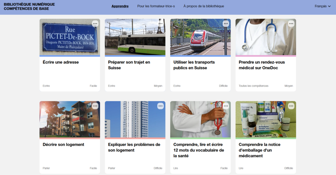Click the tall apartment tower thumbnail

click(135, 120)
